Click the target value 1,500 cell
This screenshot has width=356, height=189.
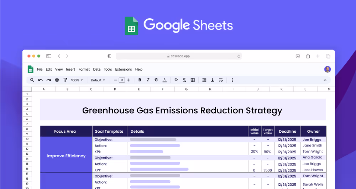click(267, 170)
